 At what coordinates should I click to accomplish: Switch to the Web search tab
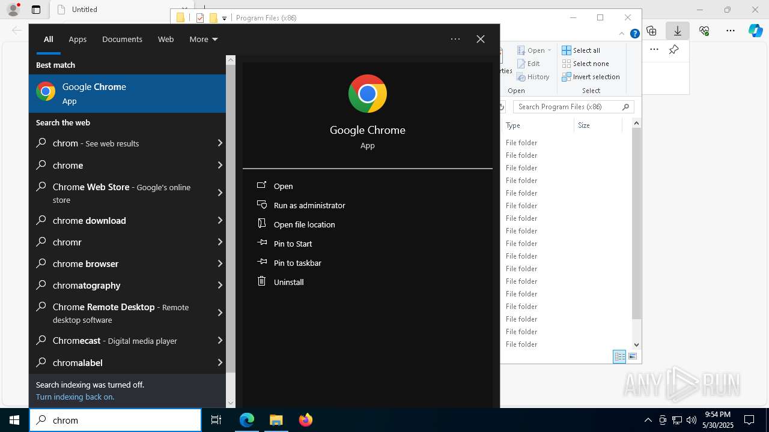(166, 39)
